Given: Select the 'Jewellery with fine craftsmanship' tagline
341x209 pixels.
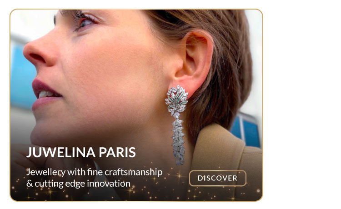Looking at the screenshot, I should (94, 172).
